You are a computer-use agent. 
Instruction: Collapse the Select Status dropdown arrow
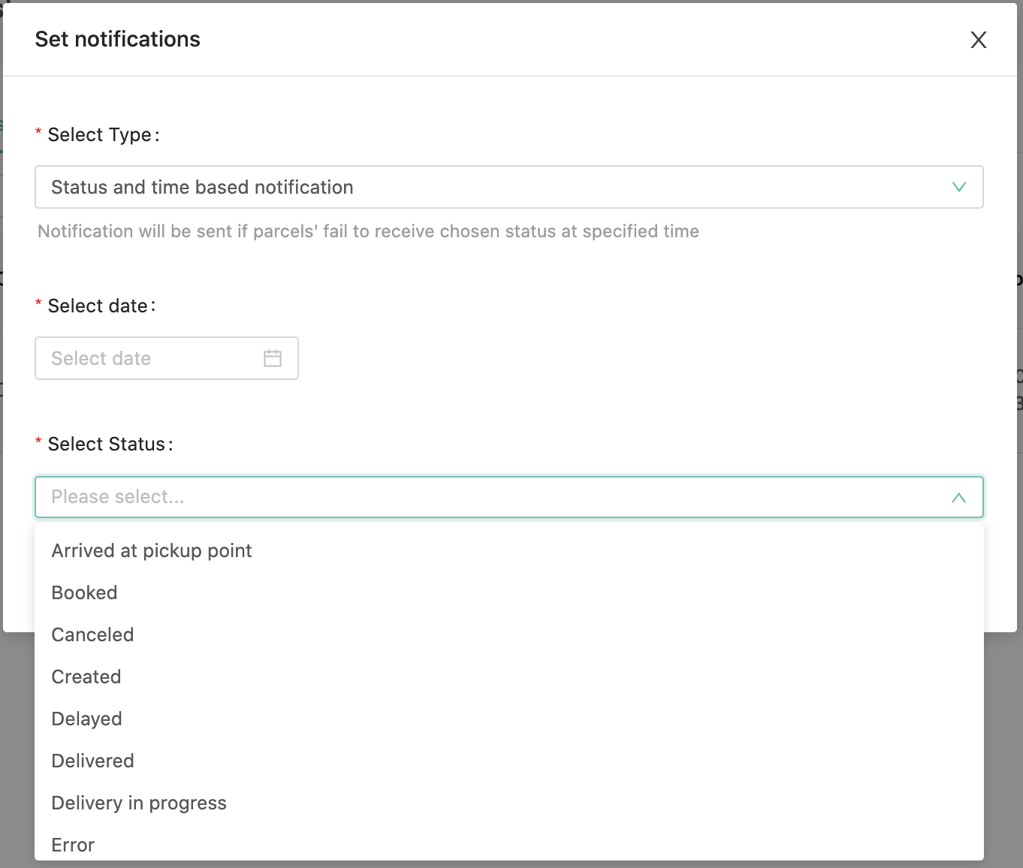pos(958,497)
